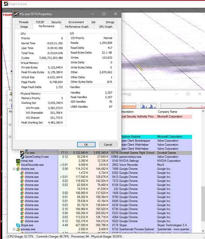Image resolution: width=205 pixels, height=239 pixels.
Task: Switch to the Job tab
Action: pyautogui.click(x=93, y=22)
